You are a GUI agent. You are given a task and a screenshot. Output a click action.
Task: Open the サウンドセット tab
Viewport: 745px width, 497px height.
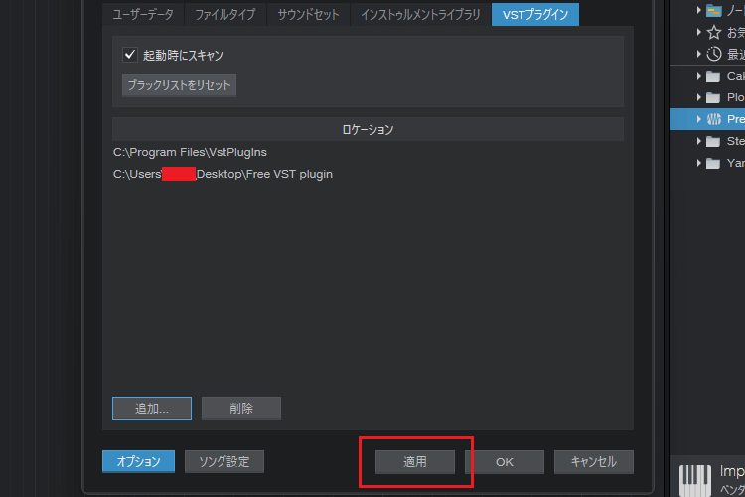(x=308, y=14)
